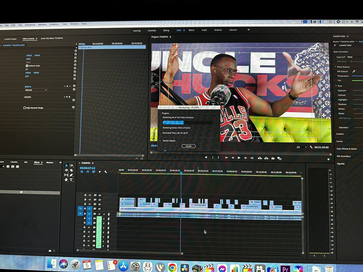Step back one frame in Program monitor
The width and height of the screenshot is (363, 272).
(x=233, y=158)
